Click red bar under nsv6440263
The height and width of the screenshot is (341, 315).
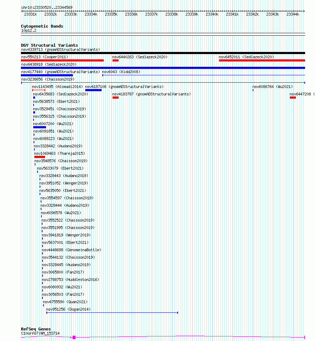click(x=115, y=60)
